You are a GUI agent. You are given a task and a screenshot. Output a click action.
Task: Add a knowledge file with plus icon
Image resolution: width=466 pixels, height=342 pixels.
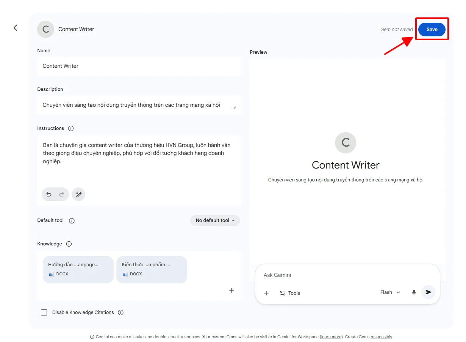click(x=231, y=290)
